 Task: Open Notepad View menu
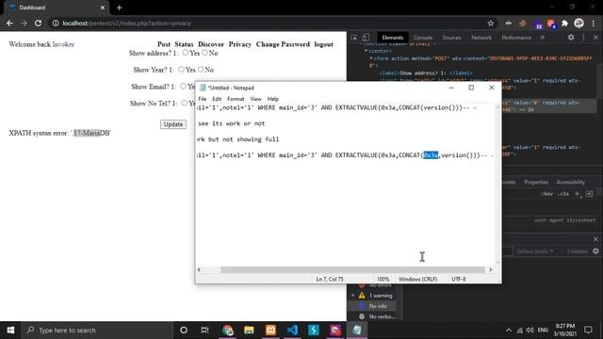tap(255, 99)
